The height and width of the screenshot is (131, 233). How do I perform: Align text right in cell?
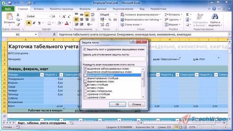[87, 19]
